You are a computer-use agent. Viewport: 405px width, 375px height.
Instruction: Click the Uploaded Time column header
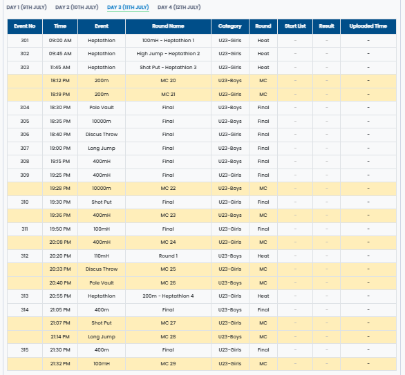click(x=368, y=26)
